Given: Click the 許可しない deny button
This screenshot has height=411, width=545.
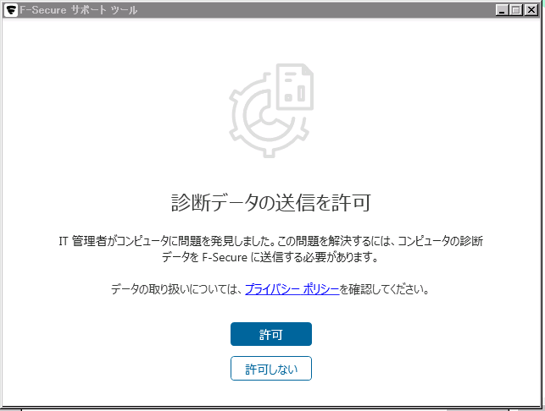Looking at the screenshot, I should [270, 369].
